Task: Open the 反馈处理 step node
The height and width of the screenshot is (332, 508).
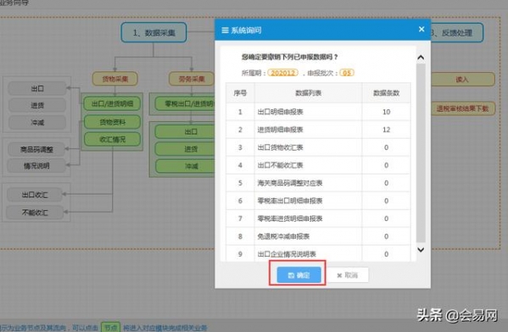Action: click(457, 33)
